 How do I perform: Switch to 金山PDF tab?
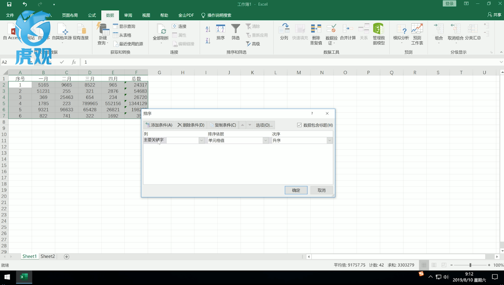point(186,15)
